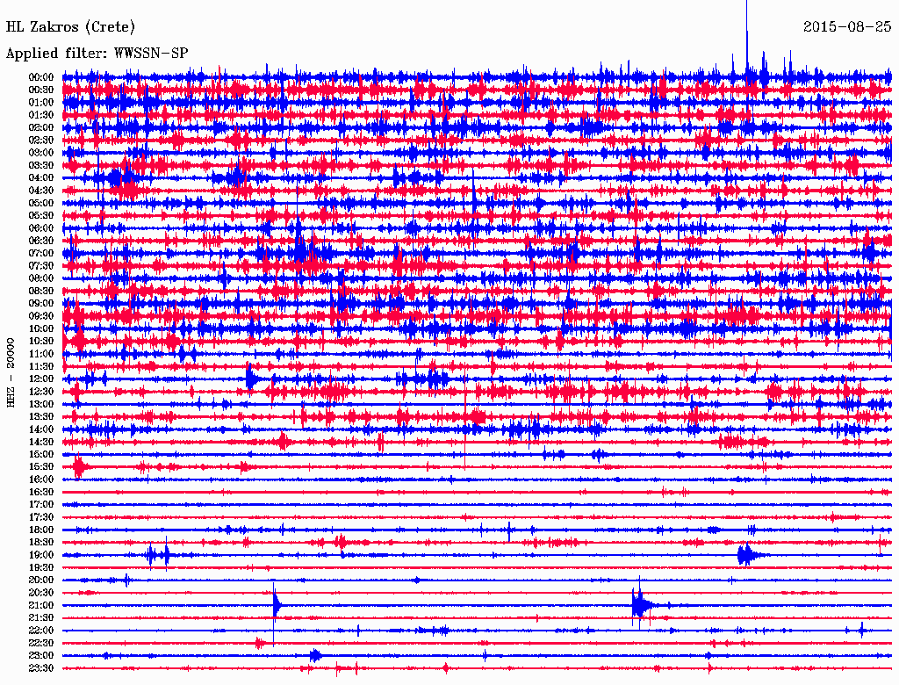This screenshot has height=685, width=899.
Task: Select the 22:30 time label
Action: coord(41,643)
